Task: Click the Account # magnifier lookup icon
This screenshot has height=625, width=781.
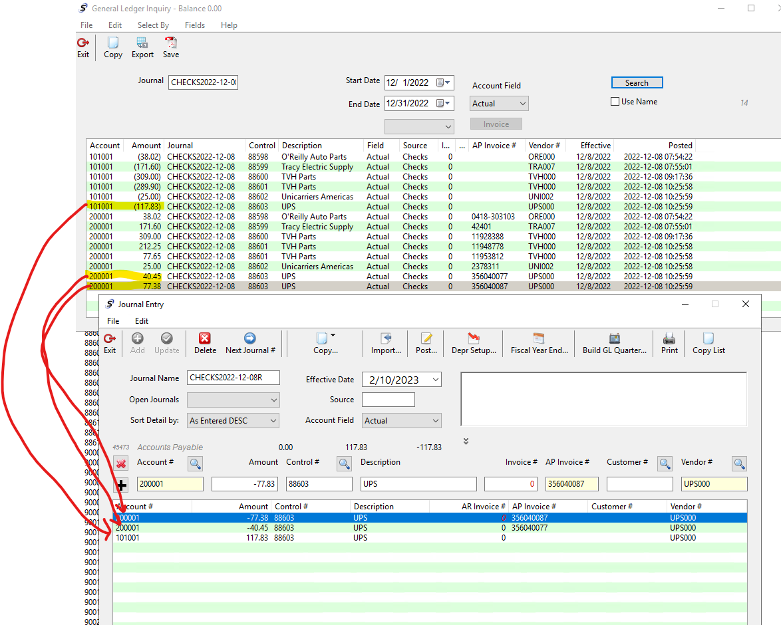Action: [196, 463]
